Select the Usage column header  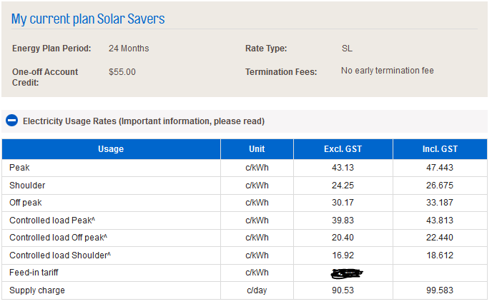111,149
